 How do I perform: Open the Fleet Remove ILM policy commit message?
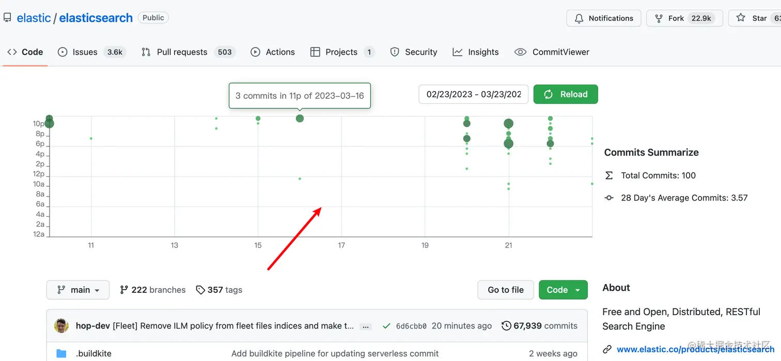233,326
